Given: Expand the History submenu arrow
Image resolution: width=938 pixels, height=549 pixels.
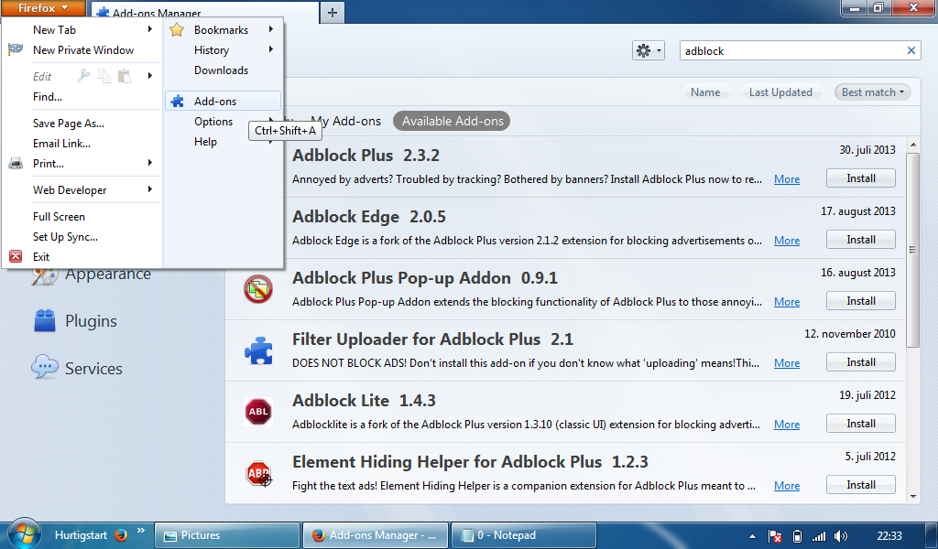Looking at the screenshot, I should (x=271, y=49).
